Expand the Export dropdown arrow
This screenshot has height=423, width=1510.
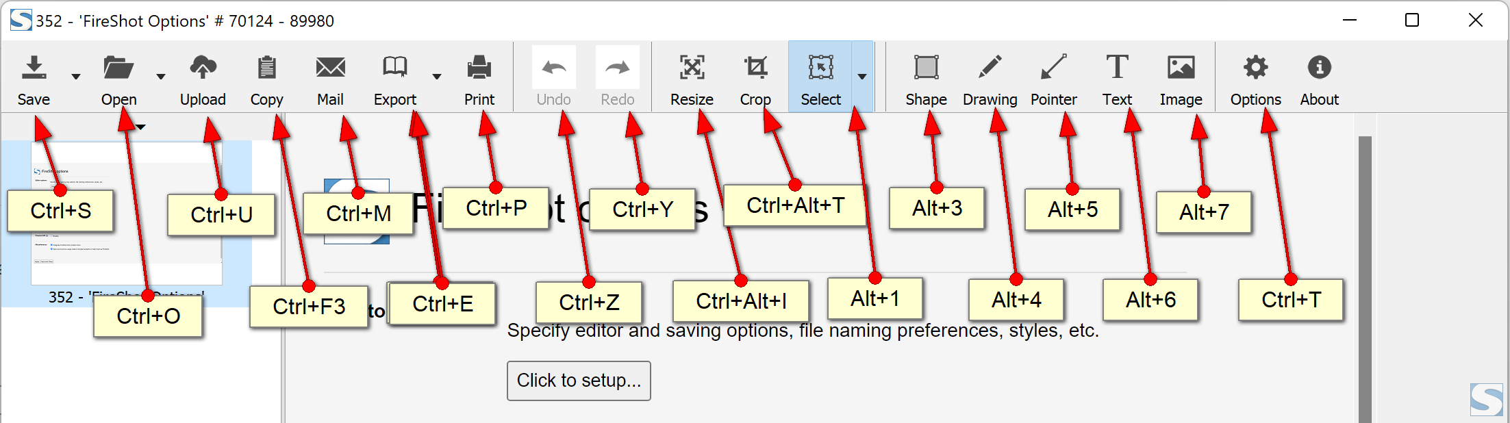(437, 77)
